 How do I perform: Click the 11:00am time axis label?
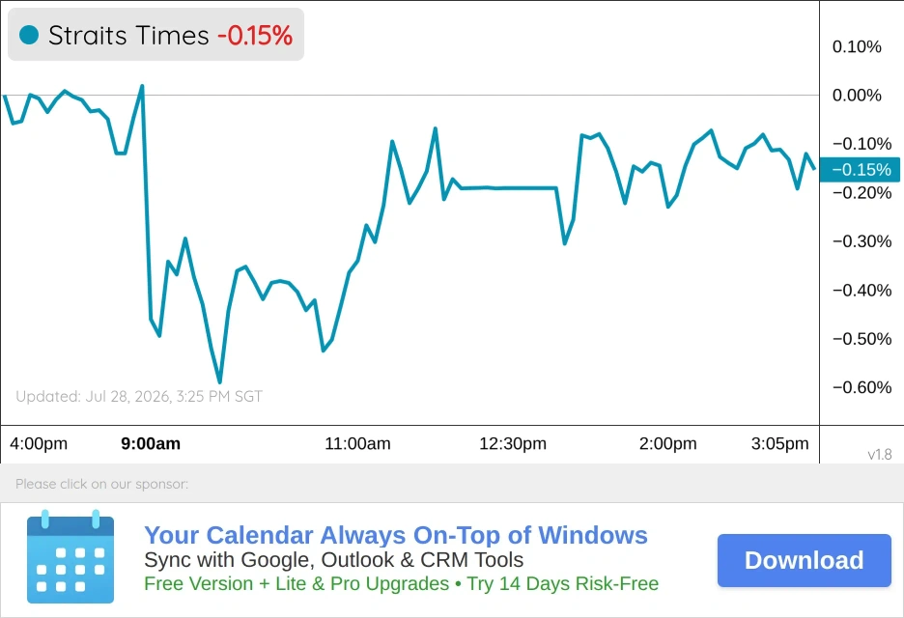tap(357, 443)
